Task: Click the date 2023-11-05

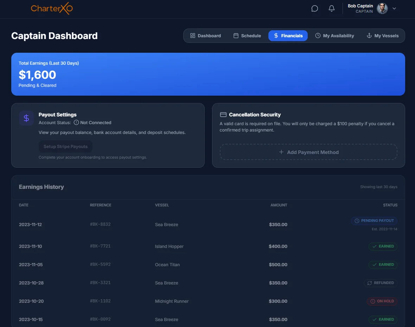Action: tap(31, 264)
